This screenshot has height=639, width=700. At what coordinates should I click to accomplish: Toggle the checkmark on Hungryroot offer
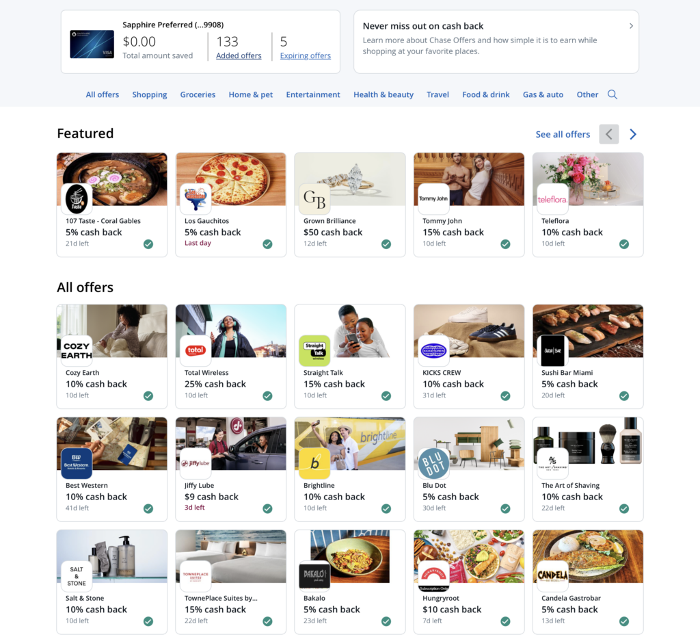pos(505,621)
